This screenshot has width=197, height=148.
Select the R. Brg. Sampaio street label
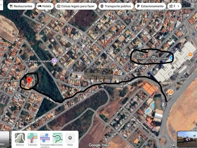(x=119, y=130)
